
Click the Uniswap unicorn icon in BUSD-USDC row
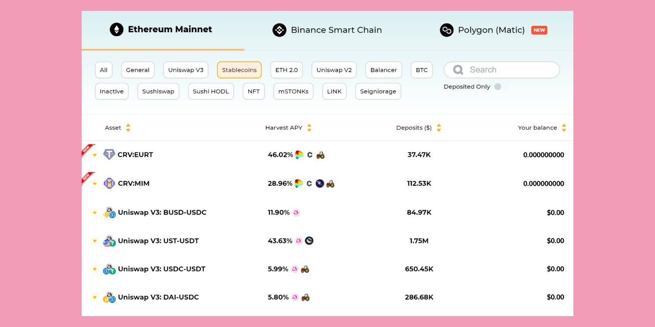click(296, 213)
